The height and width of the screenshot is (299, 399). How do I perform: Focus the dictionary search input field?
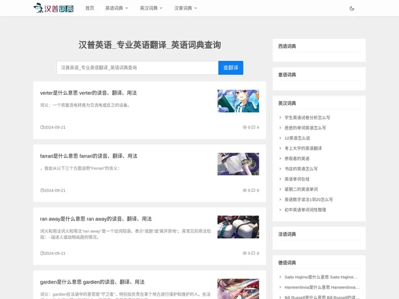[137, 68]
